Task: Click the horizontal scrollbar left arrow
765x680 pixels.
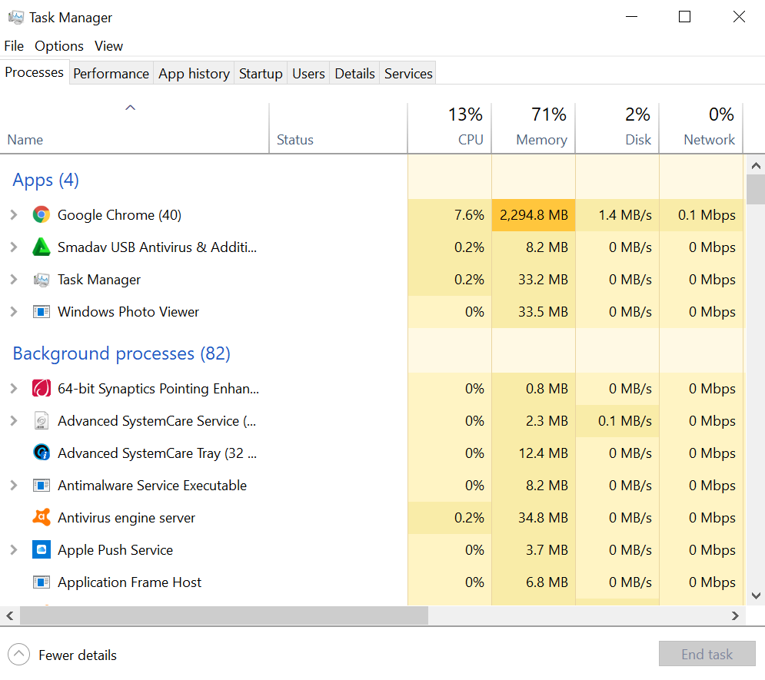Action: (10, 615)
